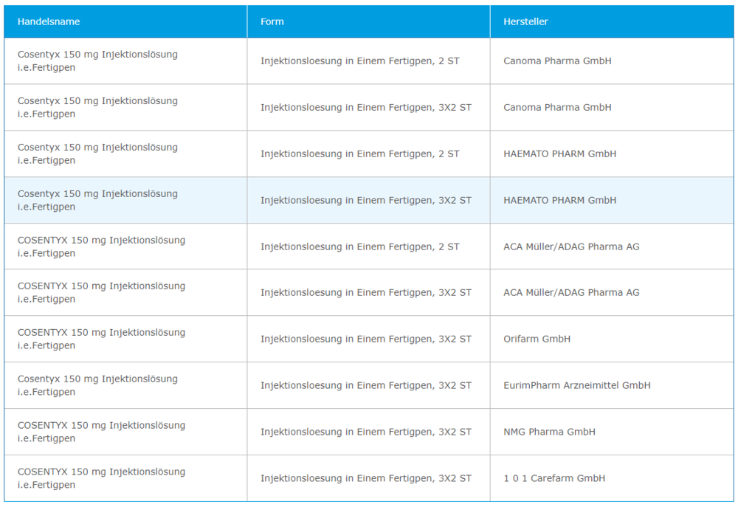The width and height of the screenshot is (738, 507).
Task: Click the product name in the highlighted HAEMATO row
Action: (x=97, y=201)
